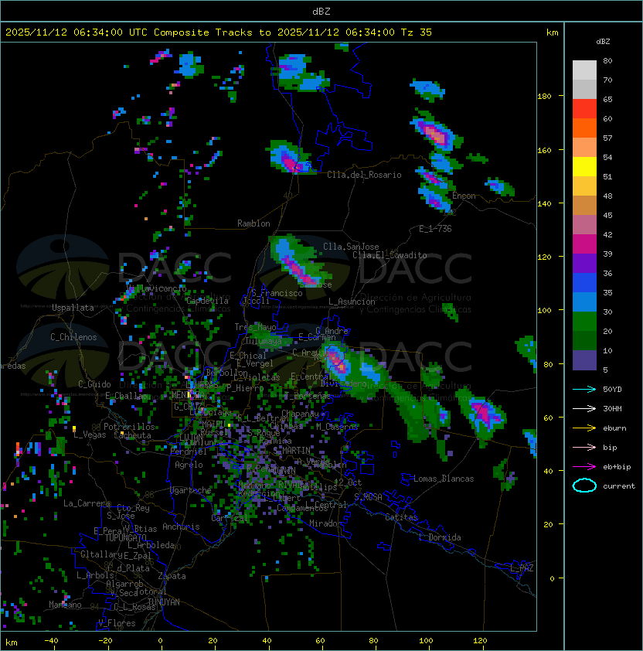Click the 'dBZ' label above color scale
643x651 pixels.
pyautogui.click(x=603, y=42)
